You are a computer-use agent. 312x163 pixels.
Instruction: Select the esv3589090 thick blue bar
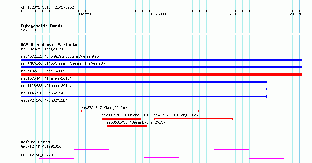pyautogui.click(x=161, y=67)
